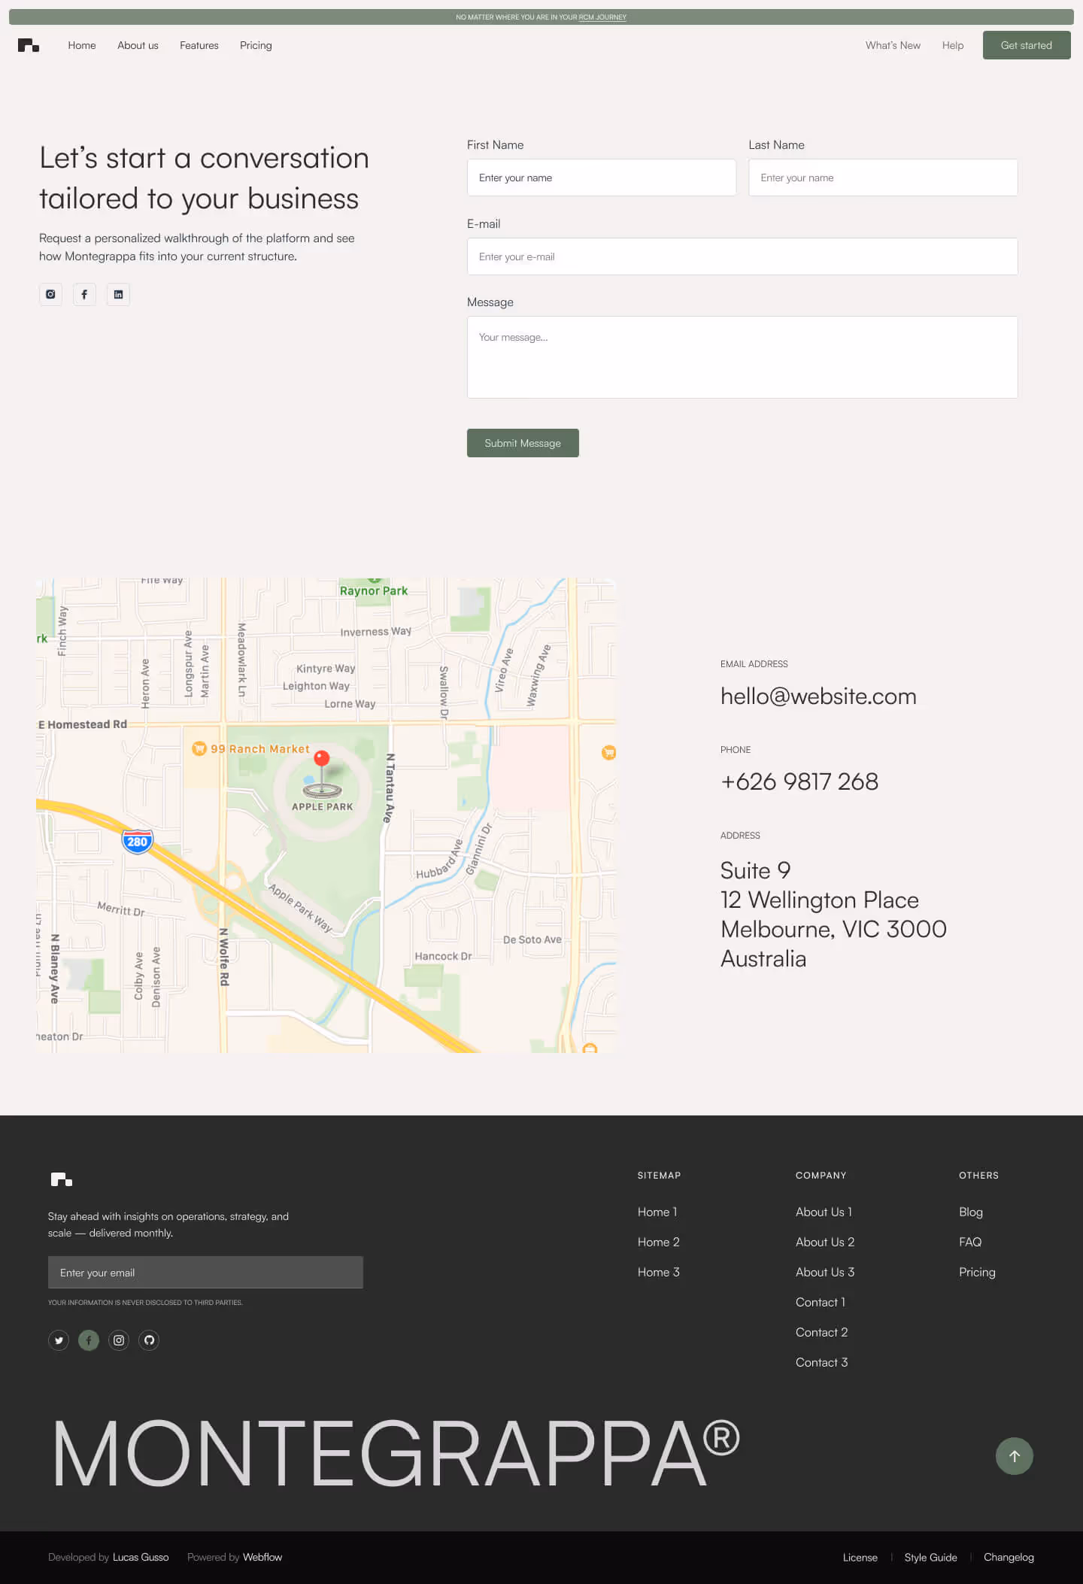
Task: Click the phone number +626 9817 268
Action: [799, 781]
